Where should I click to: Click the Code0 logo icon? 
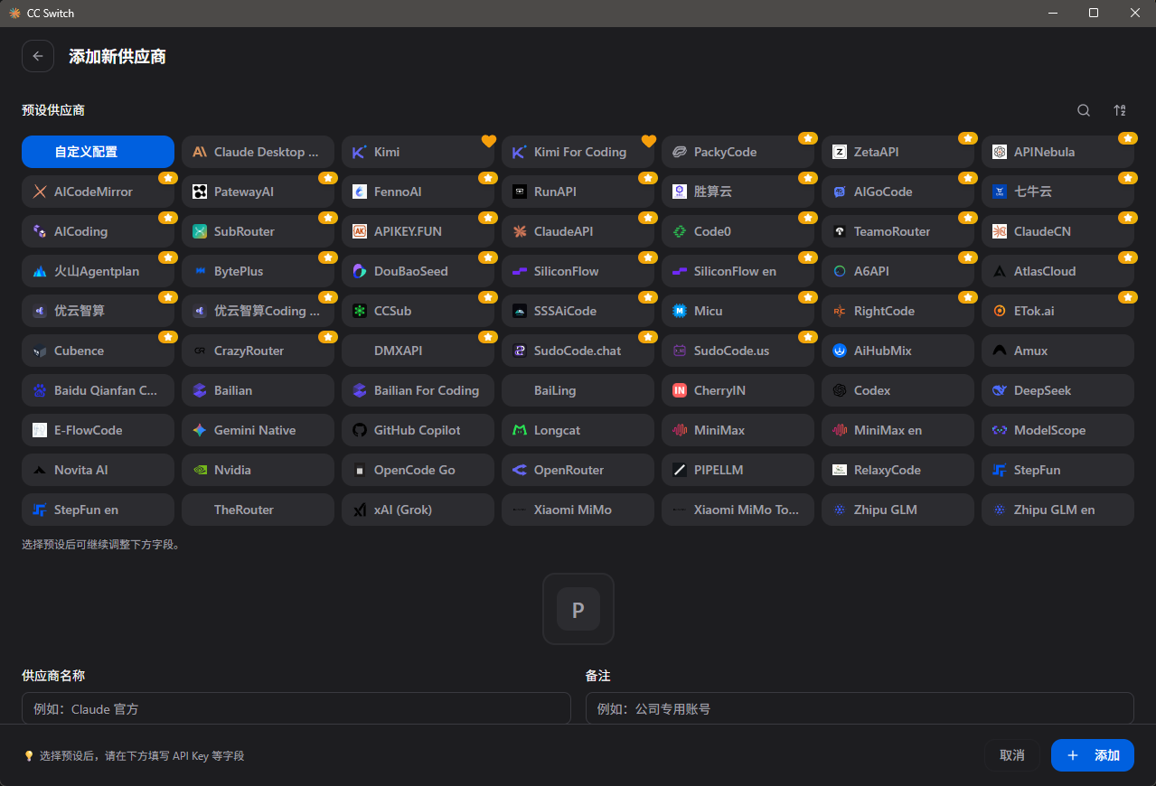[680, 231]
